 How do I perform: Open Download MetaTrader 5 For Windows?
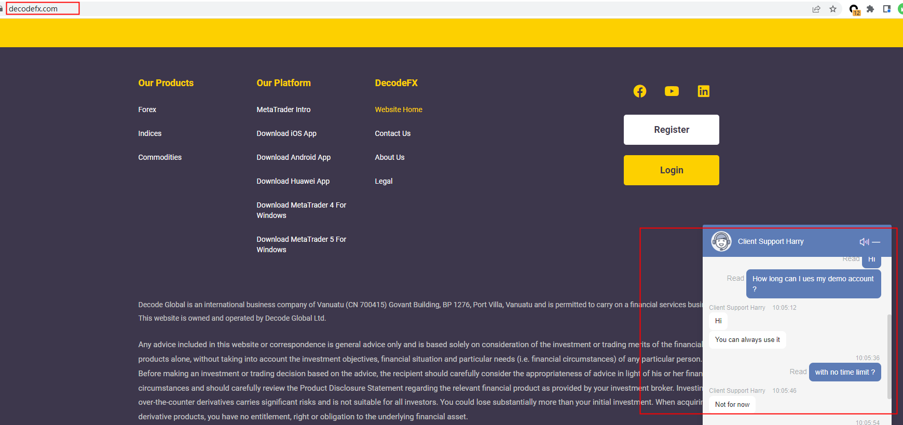click(301, 244)
